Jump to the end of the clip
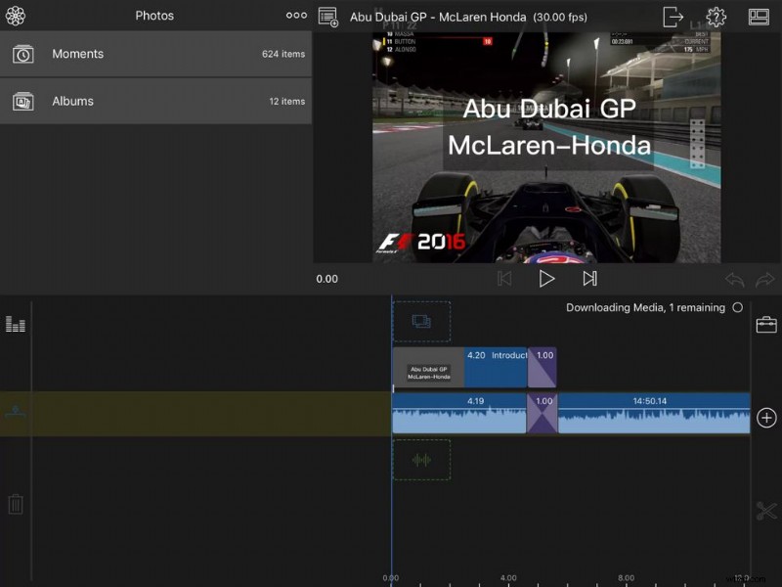This screenshot has height=587, width=782. pyautogui.click(x=589, y=279)
